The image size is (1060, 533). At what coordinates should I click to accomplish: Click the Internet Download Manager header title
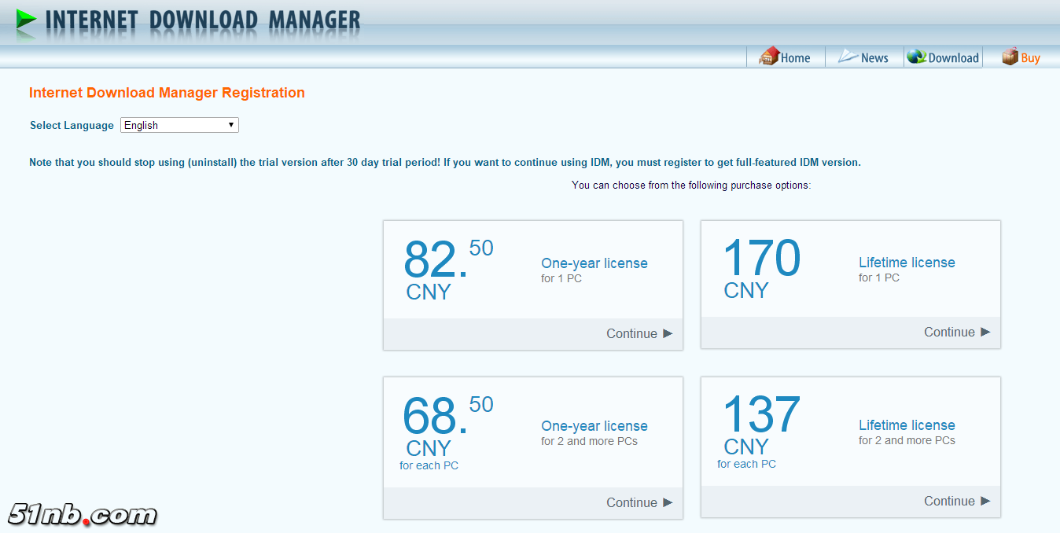pyautogui.click(x=203, y=20)
